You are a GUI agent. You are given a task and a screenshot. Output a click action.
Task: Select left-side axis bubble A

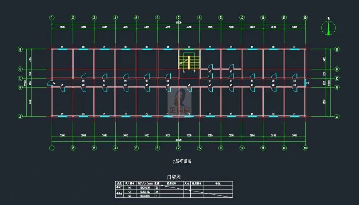point(20,117)
